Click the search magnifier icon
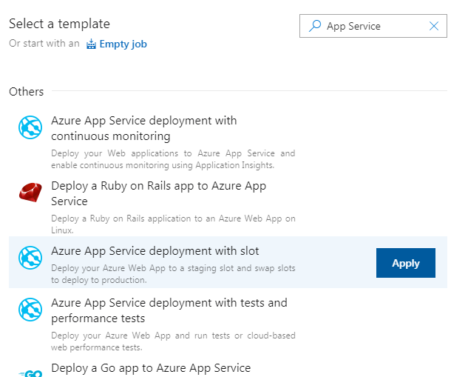The image size is (468, 377). pyautogui.click(x=315, y=26)
